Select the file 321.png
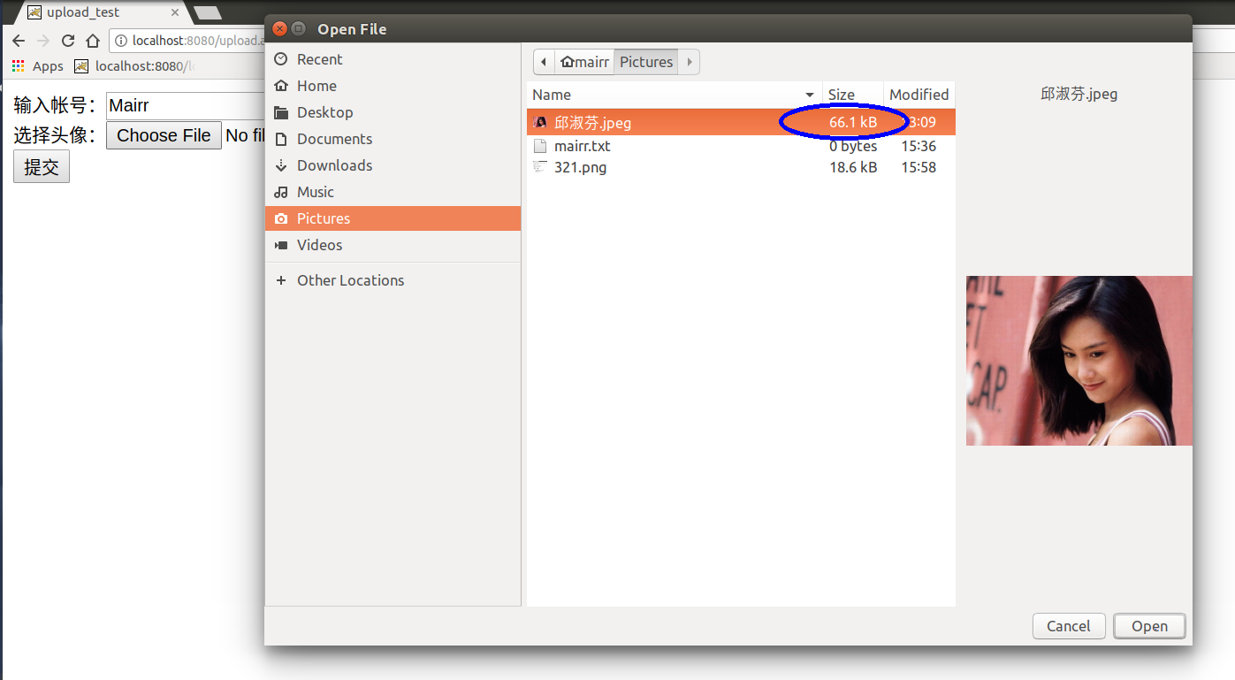Image resolution: width=1235 pixels, height=680 pixels. [x=741, y=167]
